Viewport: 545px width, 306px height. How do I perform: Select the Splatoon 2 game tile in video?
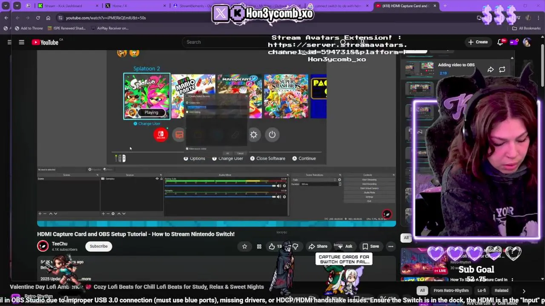coord(147,96)
